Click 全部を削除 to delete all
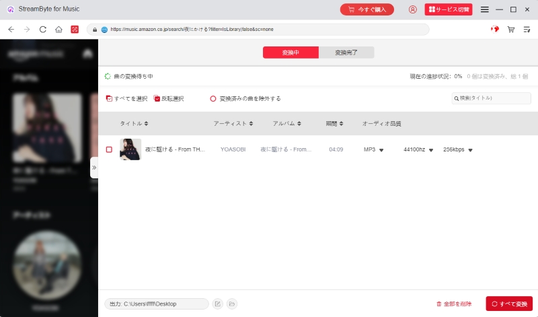Viewport: 538px width, 317px height. tap(454, 304)
